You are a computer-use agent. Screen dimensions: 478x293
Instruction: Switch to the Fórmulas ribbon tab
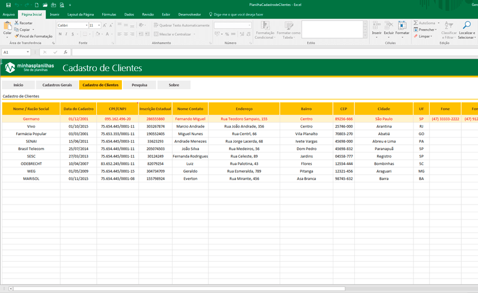[109, 14]
